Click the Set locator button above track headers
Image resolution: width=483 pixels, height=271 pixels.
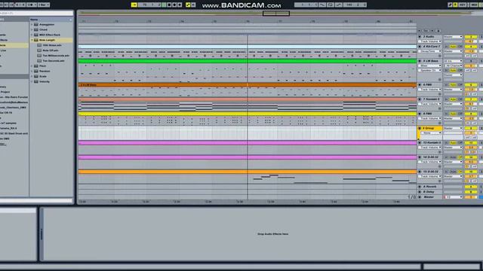pyautogui.click(x=426, y=31)
